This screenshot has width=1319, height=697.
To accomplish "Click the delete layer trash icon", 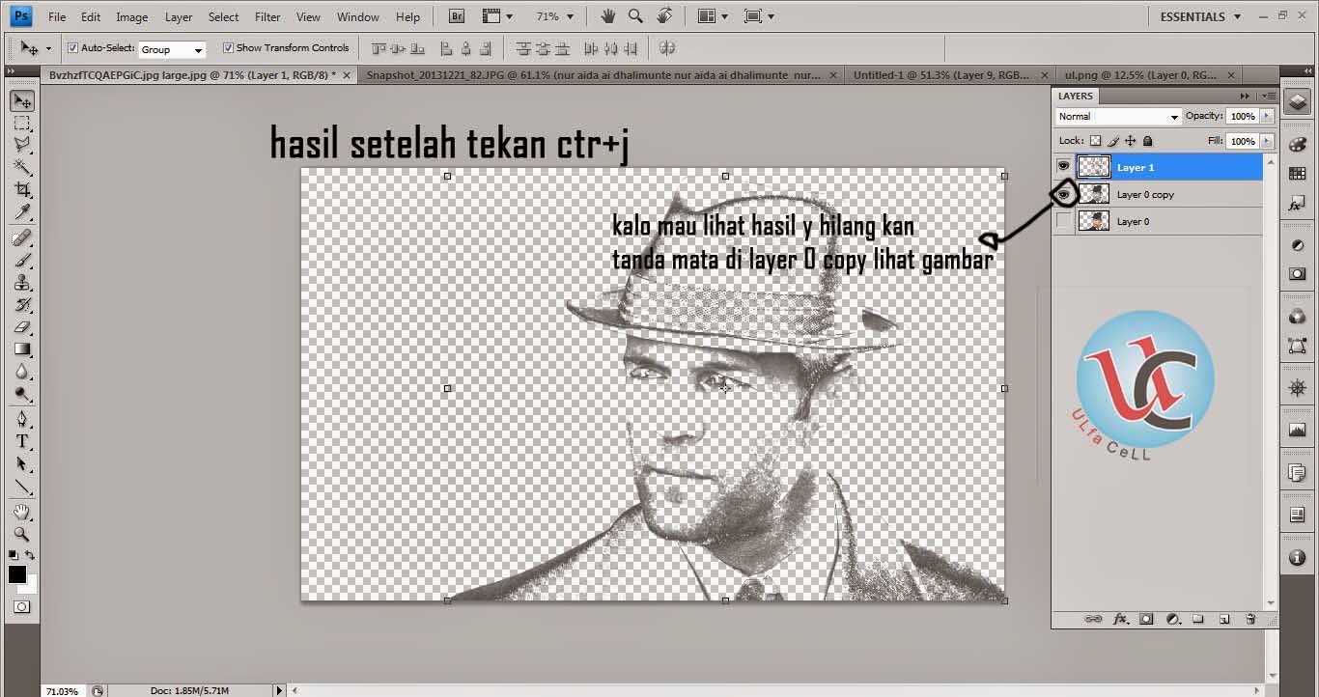I will coord(1250,619).
